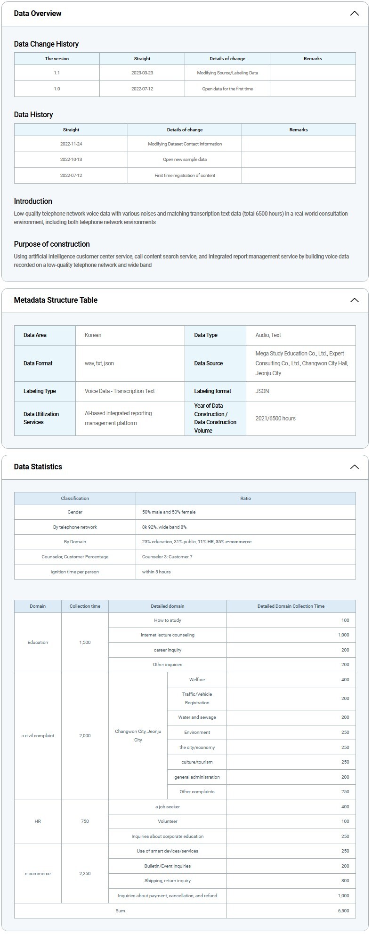Click the Data Overview panel title
The image size is (372, 934).
38,13
